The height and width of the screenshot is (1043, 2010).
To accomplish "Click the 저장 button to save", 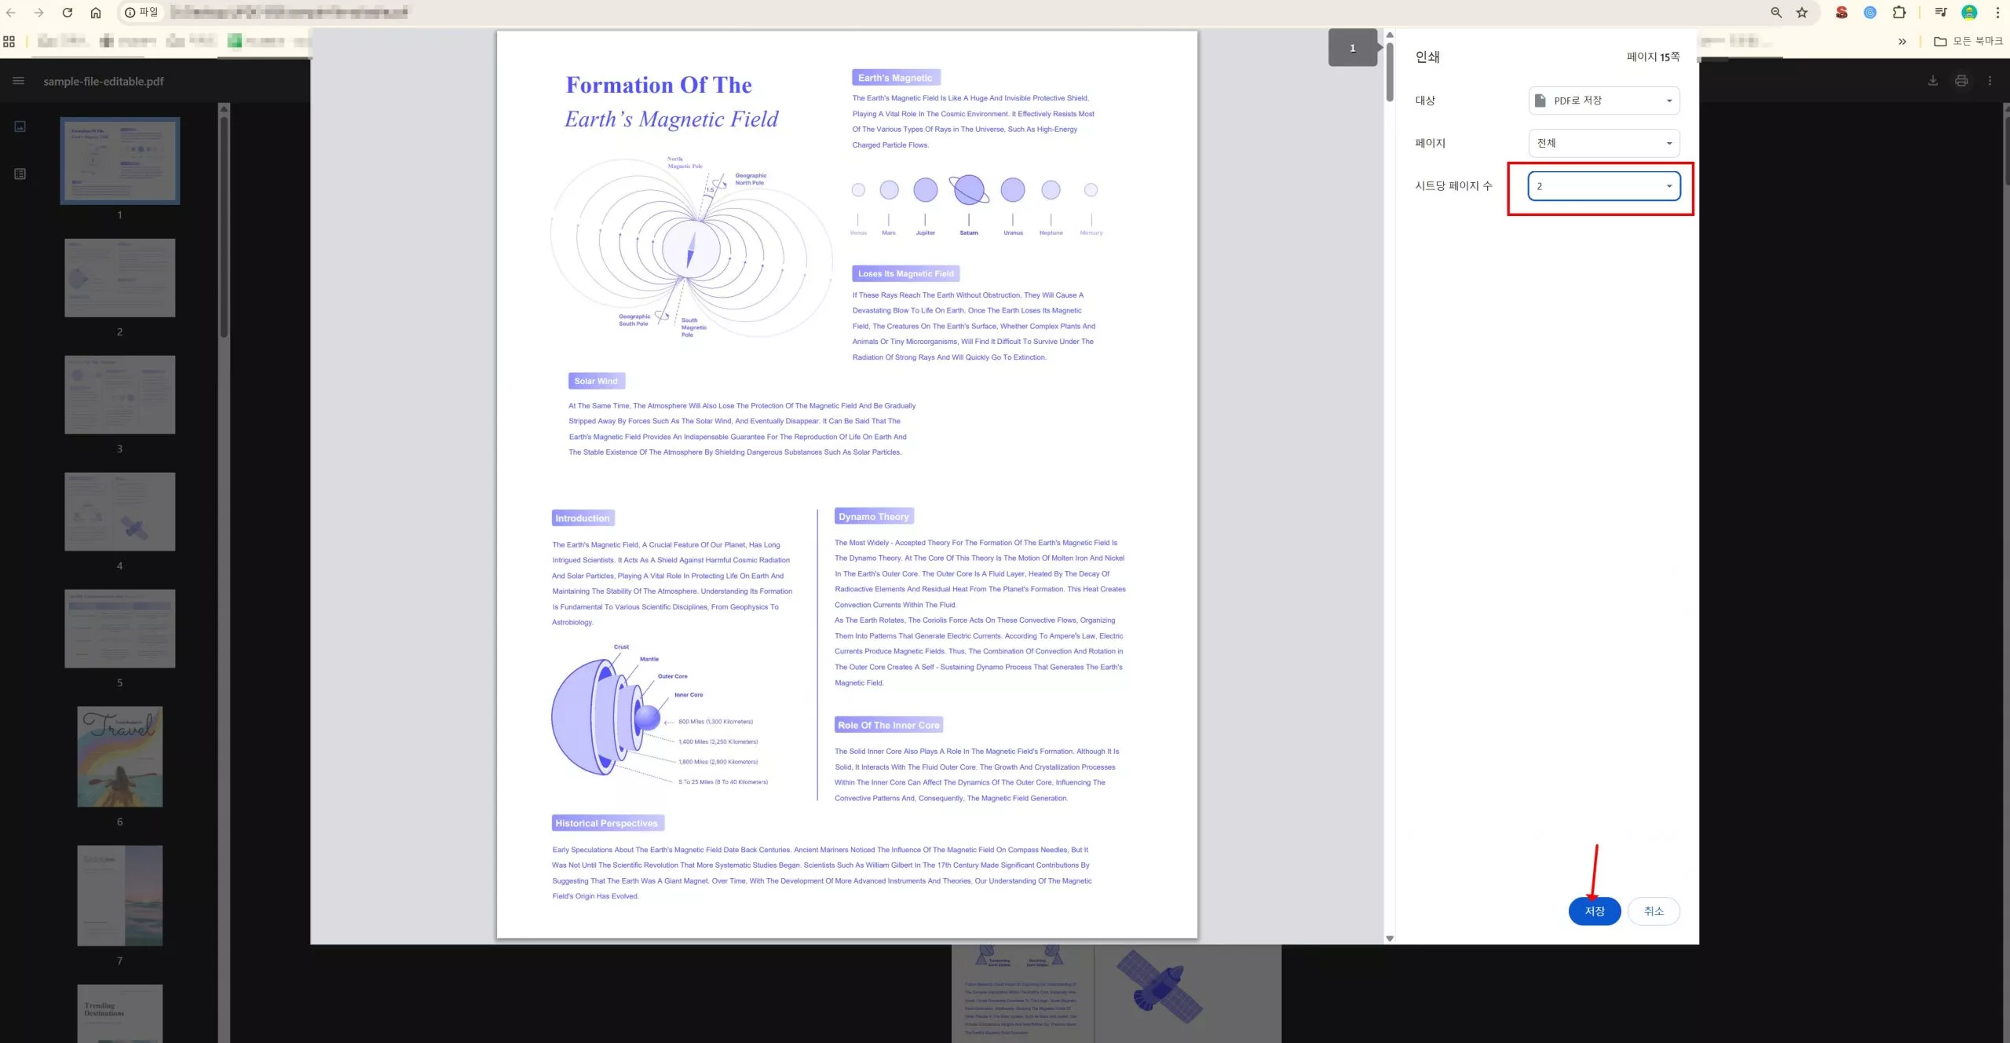I will coord(1593,911).
